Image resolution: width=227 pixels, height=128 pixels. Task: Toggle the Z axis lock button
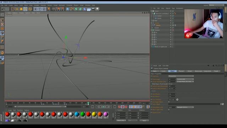coord(44,9)
